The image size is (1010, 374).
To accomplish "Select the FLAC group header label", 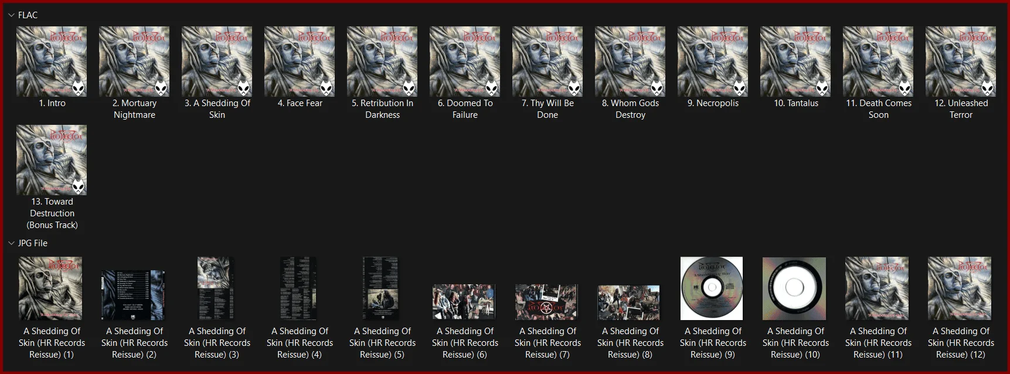I will [28, 15].
